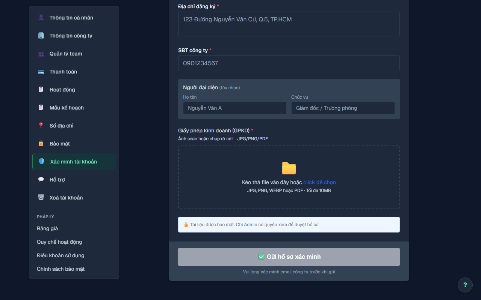Open Điều khoản sử dụng link
The image size is (481, 300).
(x=61, y=255)
